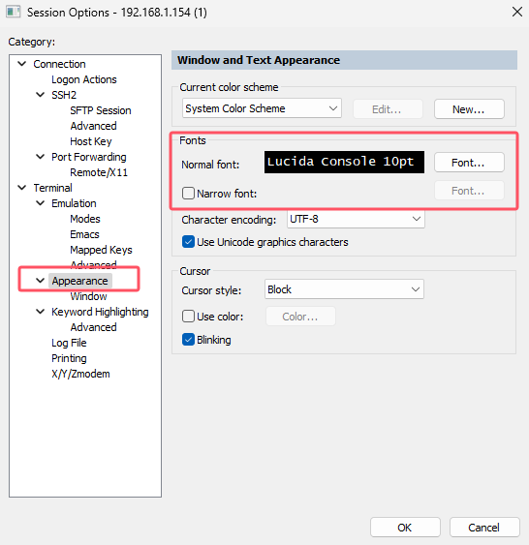Enable the Use color checkbox
This screenshot has height=545, width=529.
click(x=188, y=317)
